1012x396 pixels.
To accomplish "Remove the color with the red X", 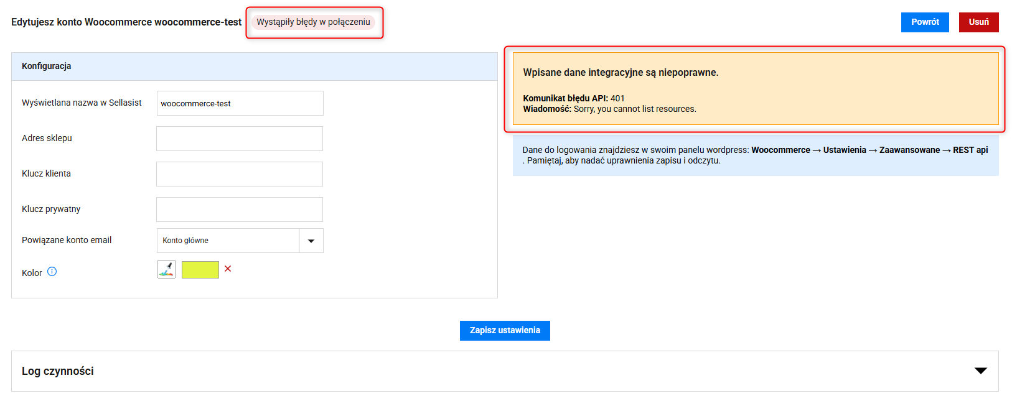I will [x=228, y=269].
